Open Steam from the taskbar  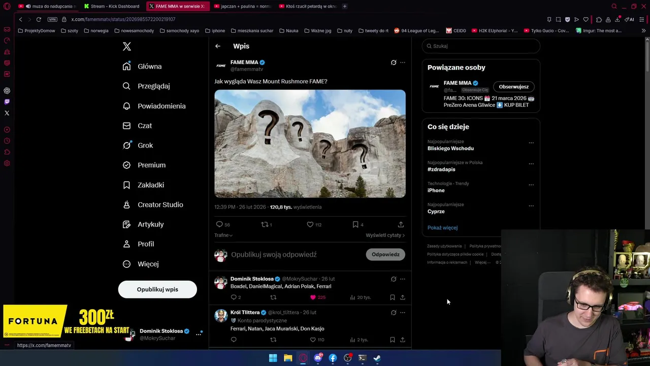pos(377,358)
